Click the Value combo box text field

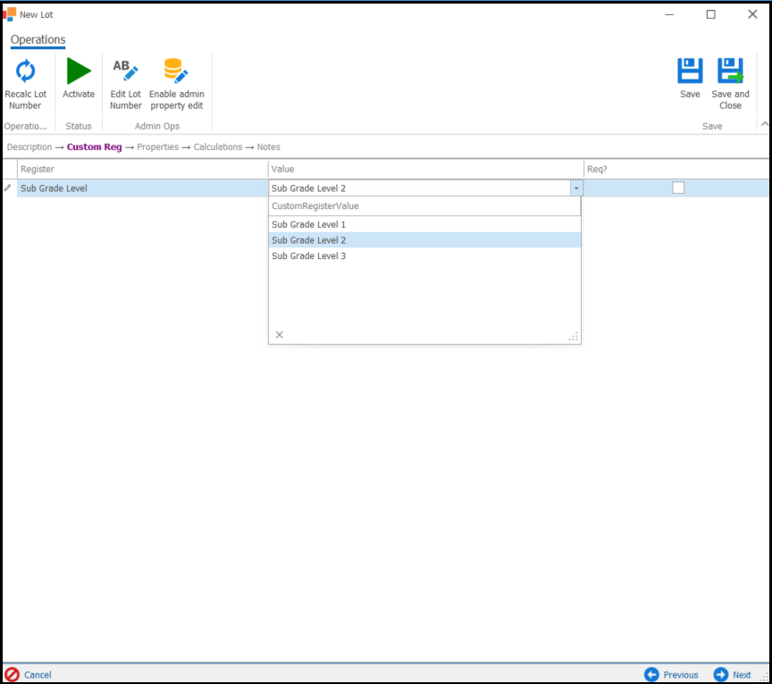[x=419, y=188]
